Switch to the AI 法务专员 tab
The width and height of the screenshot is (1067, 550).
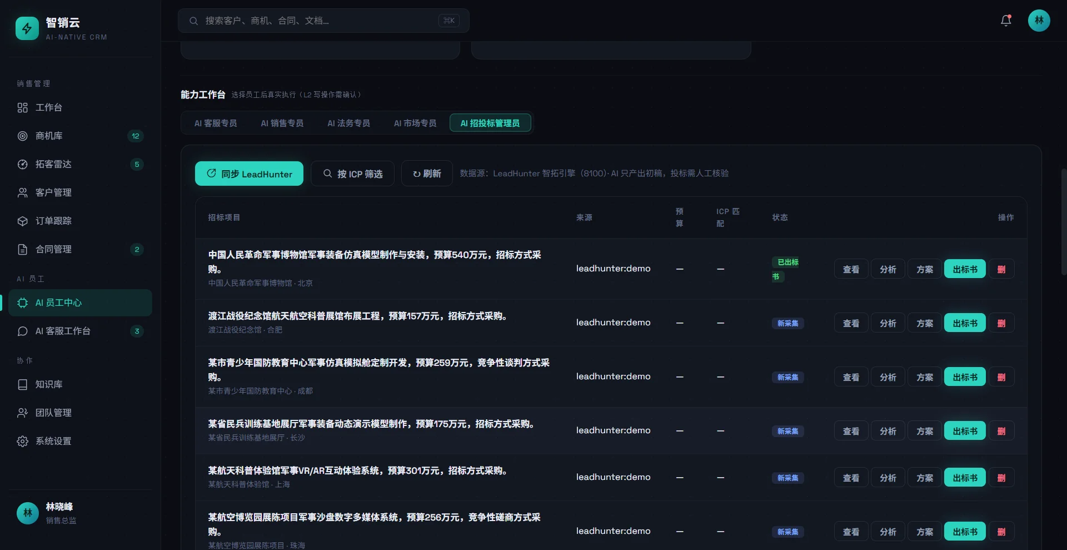click(x=348, y=123)
